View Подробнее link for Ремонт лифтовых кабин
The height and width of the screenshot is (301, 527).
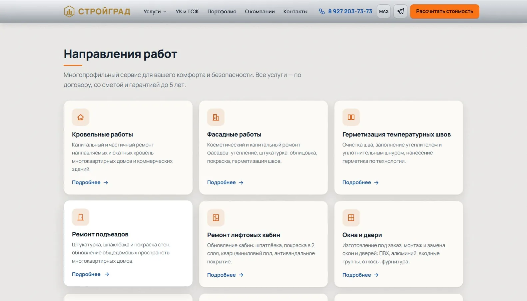pyautogui.click(x=225, y=275)
